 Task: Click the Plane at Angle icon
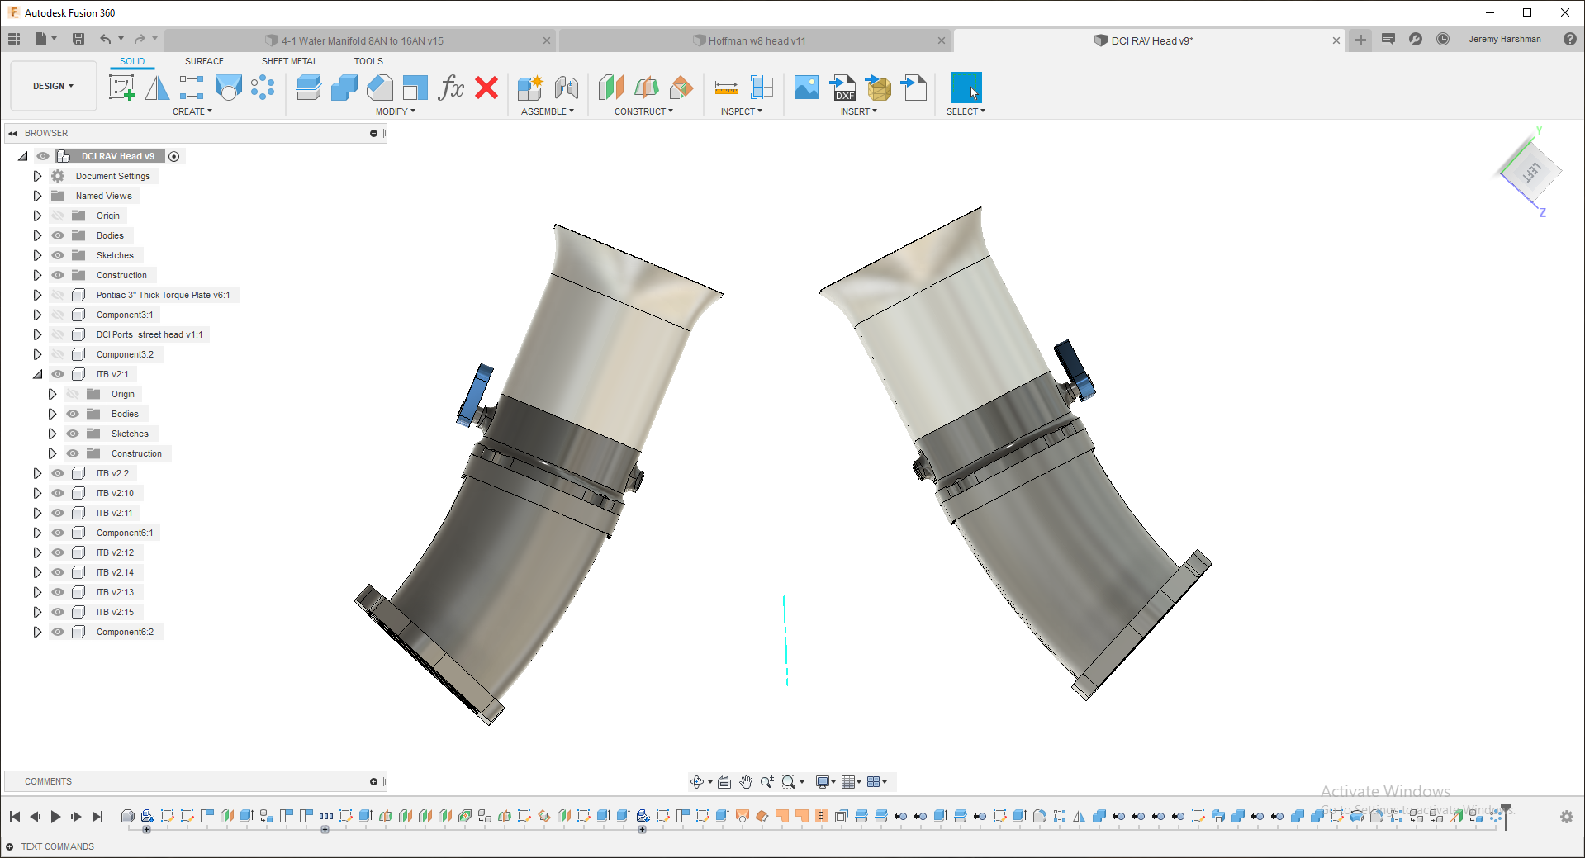click(646, 88)
